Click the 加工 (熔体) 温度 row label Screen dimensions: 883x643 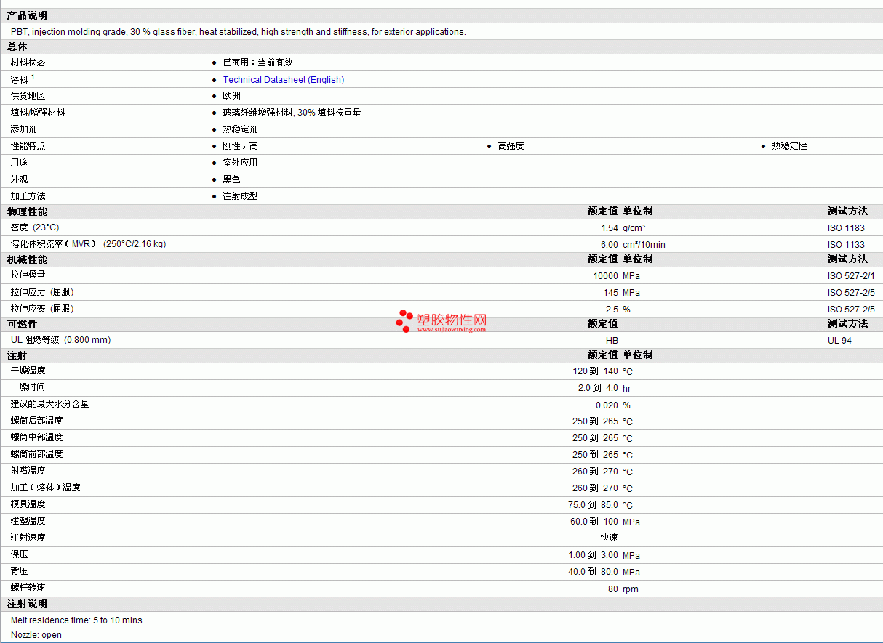45,488
